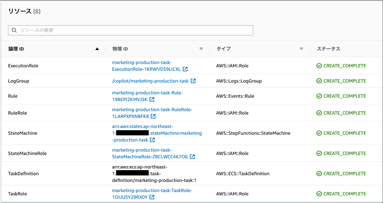383x203 pixels.
Task: Sort by 論理 ID ascending arrow
Action: [97, 49]
